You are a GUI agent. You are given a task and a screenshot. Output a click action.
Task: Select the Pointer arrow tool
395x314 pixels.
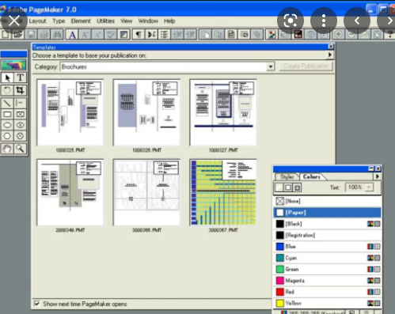(7, 78)
